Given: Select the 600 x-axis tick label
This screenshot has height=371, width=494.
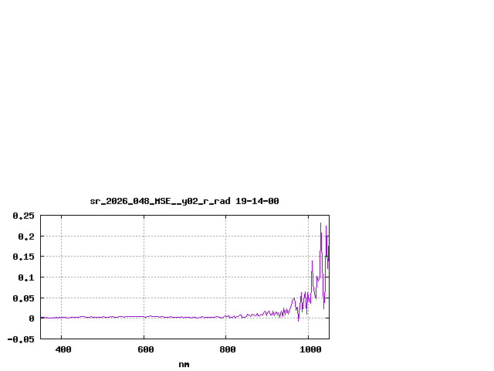Looking at the screenshot, I should coord(145,350).
